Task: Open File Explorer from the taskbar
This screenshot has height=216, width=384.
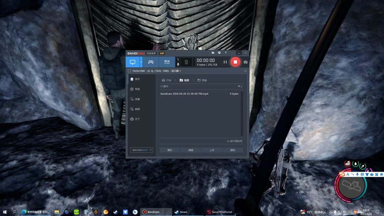Action: (57, 212)
